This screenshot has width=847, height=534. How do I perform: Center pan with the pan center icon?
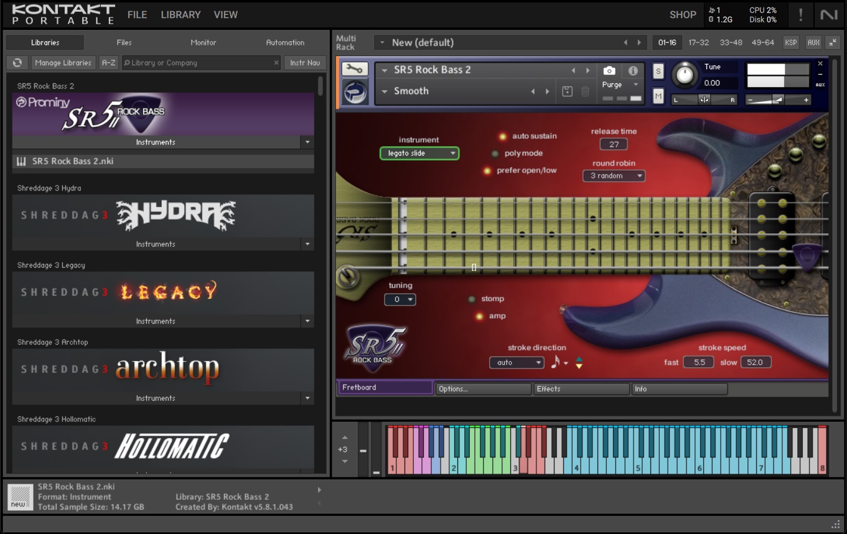(x=704, y=100)
